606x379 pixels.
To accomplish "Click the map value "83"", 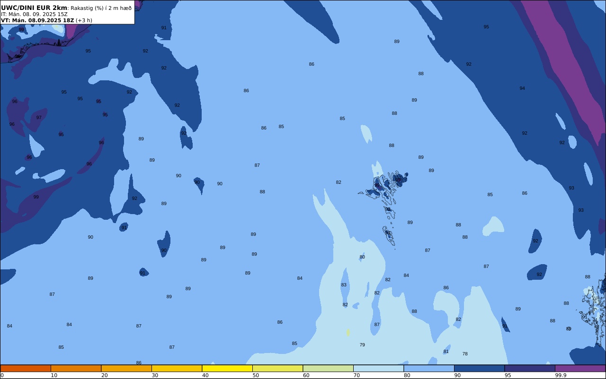I will (x=344, y=285).
